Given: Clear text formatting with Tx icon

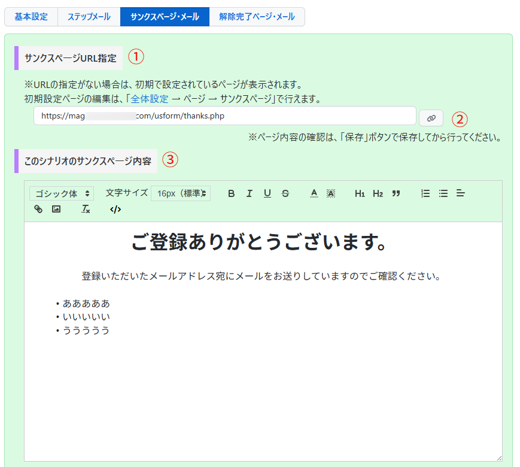Looking at the screenshot, I should click(x=86, y=209).
